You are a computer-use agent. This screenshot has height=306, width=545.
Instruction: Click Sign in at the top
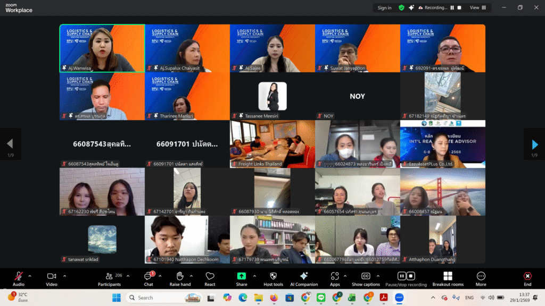[384, 7]
